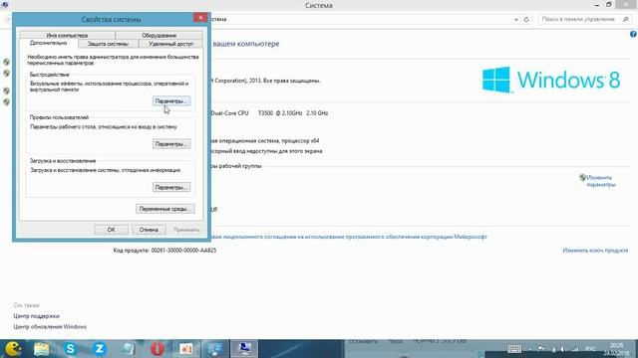Click the Отмена button
This screenshot has width=638, height=358.
[x=149, y=230]
